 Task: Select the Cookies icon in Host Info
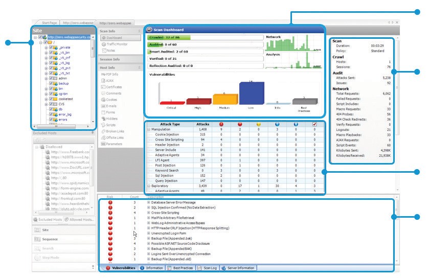click(111, 100)
